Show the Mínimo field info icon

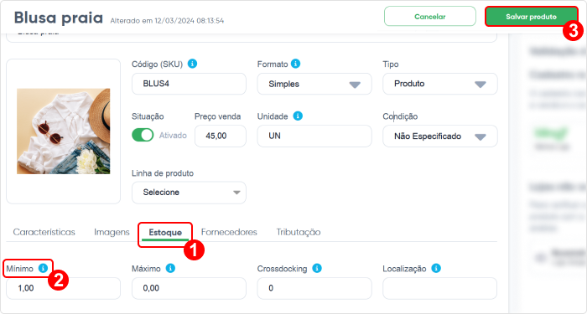point(43,269)
